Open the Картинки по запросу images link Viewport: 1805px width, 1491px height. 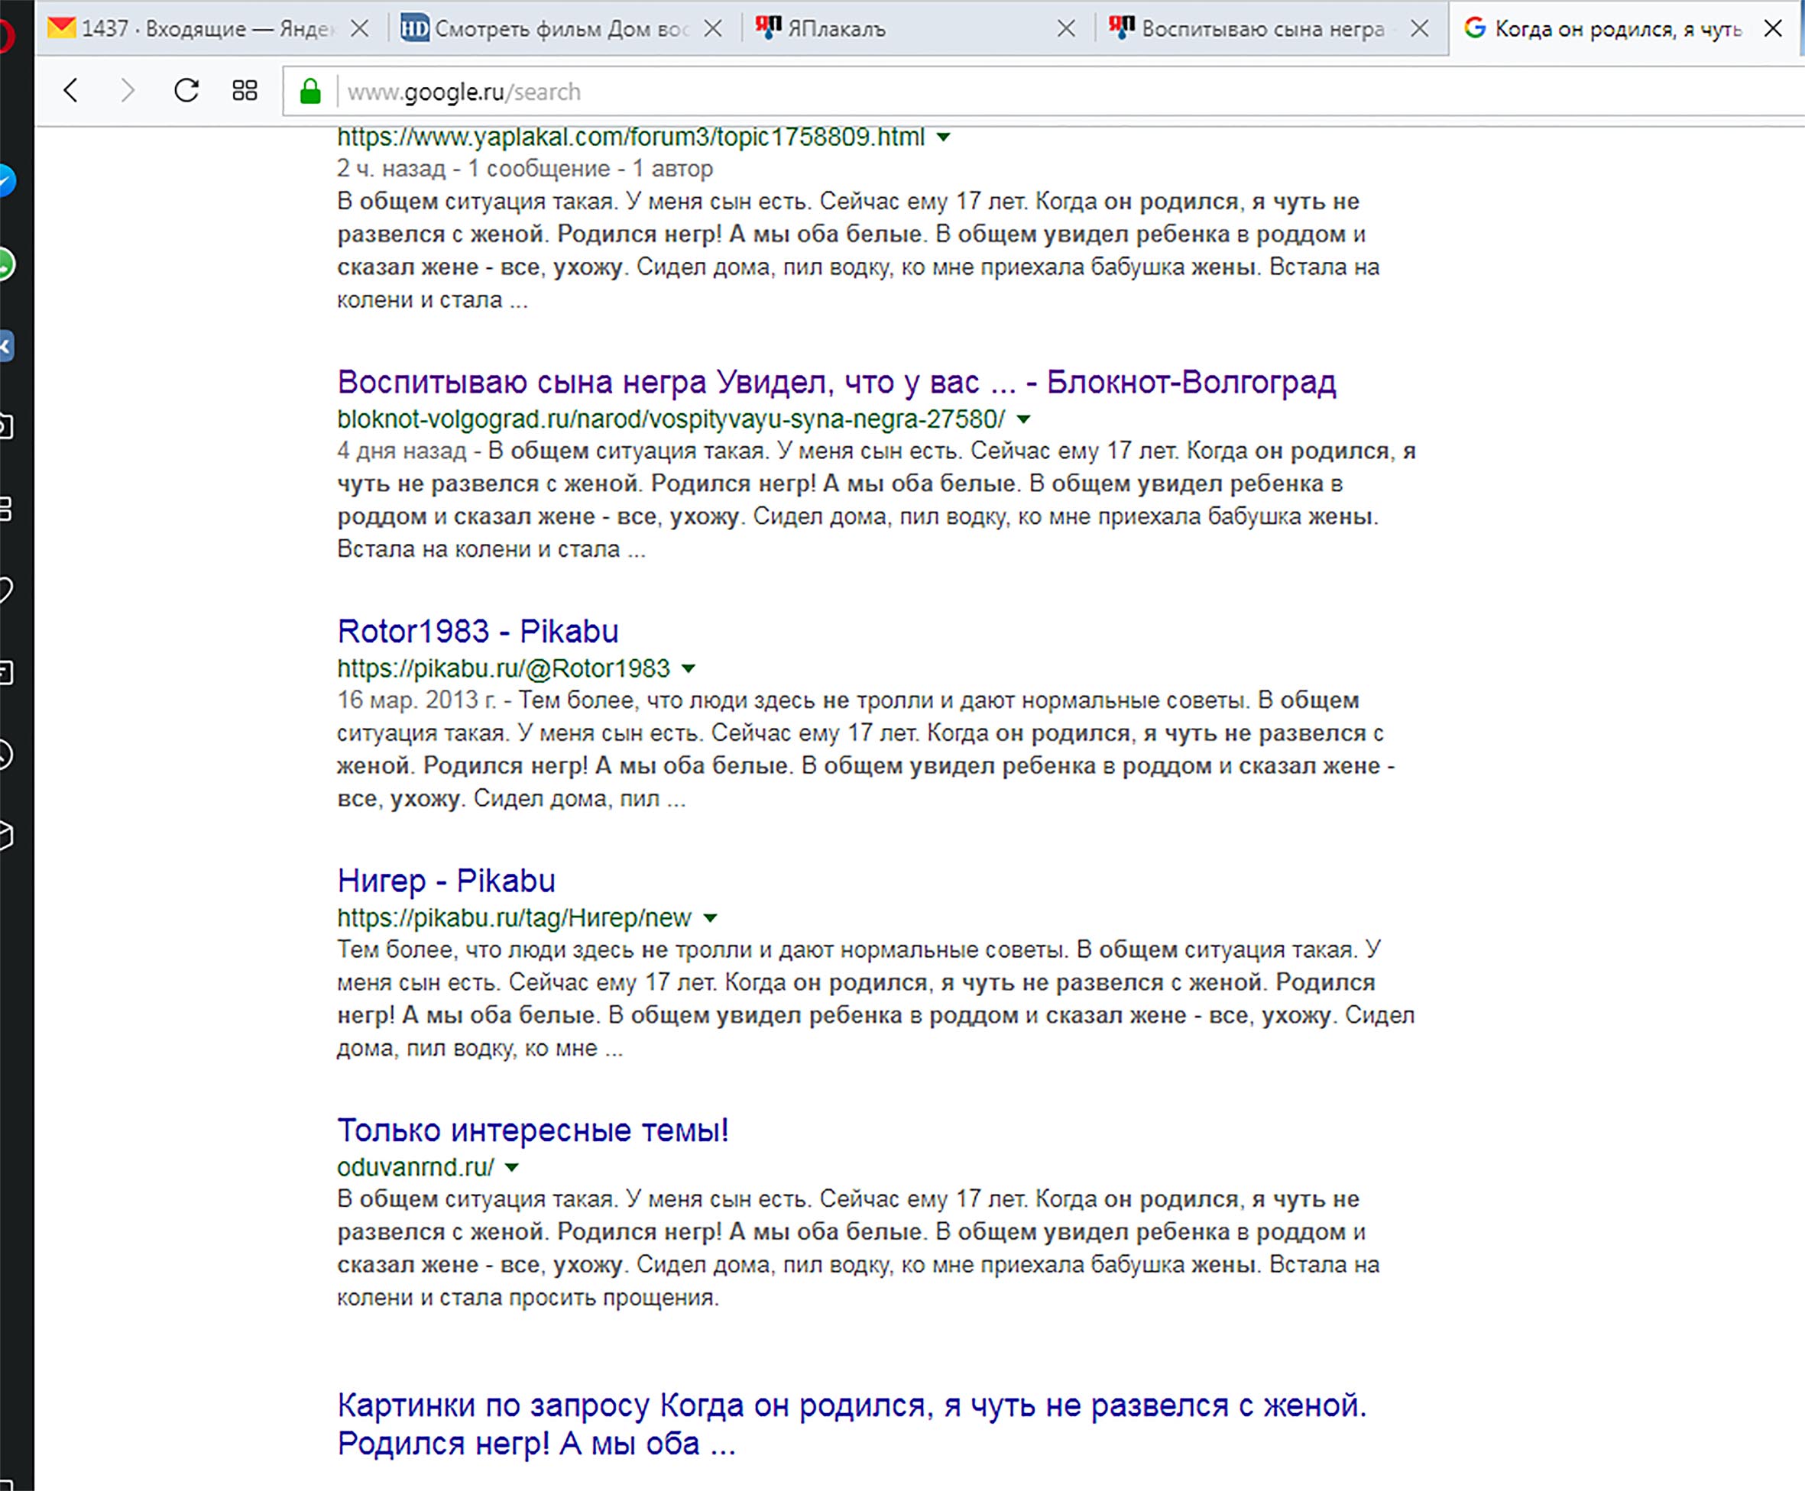pyautogui.click(x=851, y=1424)
